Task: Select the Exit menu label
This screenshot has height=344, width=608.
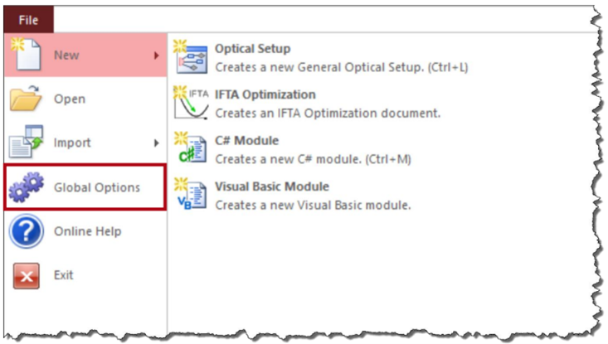Action: (x=64, y=275)
